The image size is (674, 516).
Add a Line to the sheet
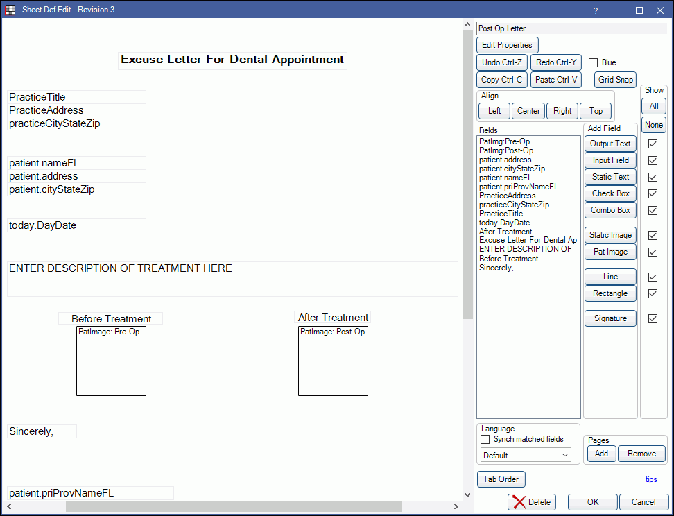610,277
